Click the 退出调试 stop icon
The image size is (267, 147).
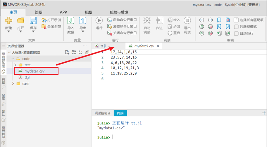[187, 21]
